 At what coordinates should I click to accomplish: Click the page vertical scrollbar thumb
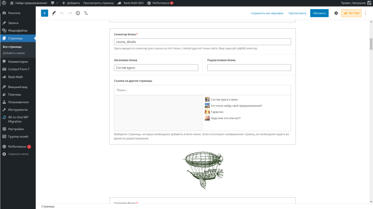point(371,44)
